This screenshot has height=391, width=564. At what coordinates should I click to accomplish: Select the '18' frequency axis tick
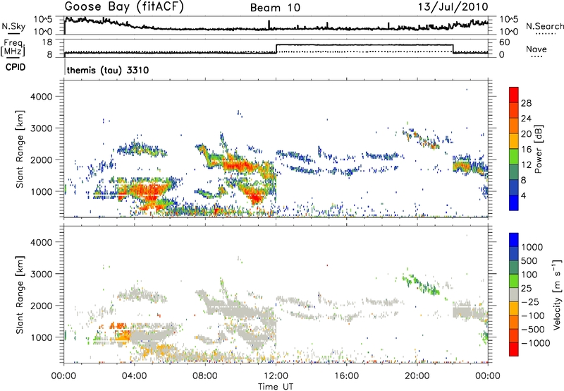click(x=47, y=42)
